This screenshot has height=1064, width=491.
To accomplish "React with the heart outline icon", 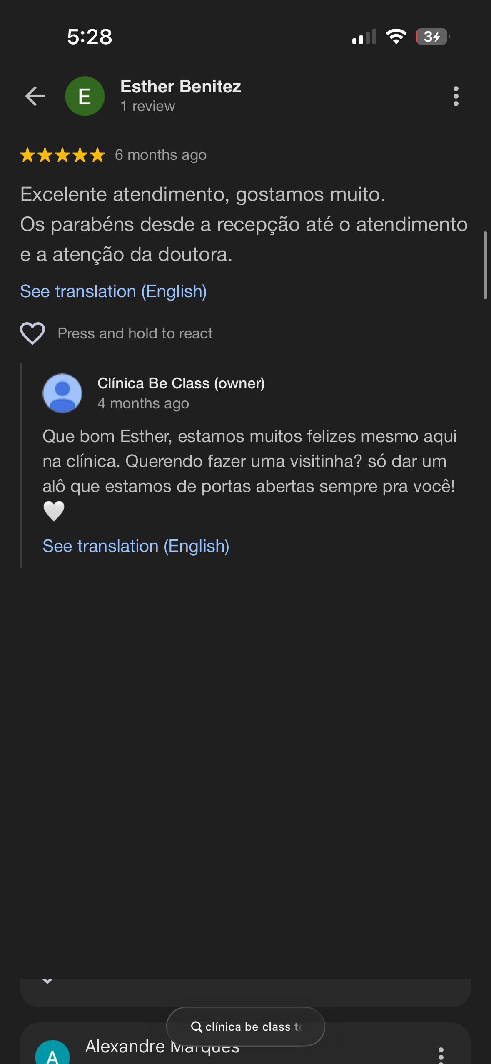I will coord(32,333).
